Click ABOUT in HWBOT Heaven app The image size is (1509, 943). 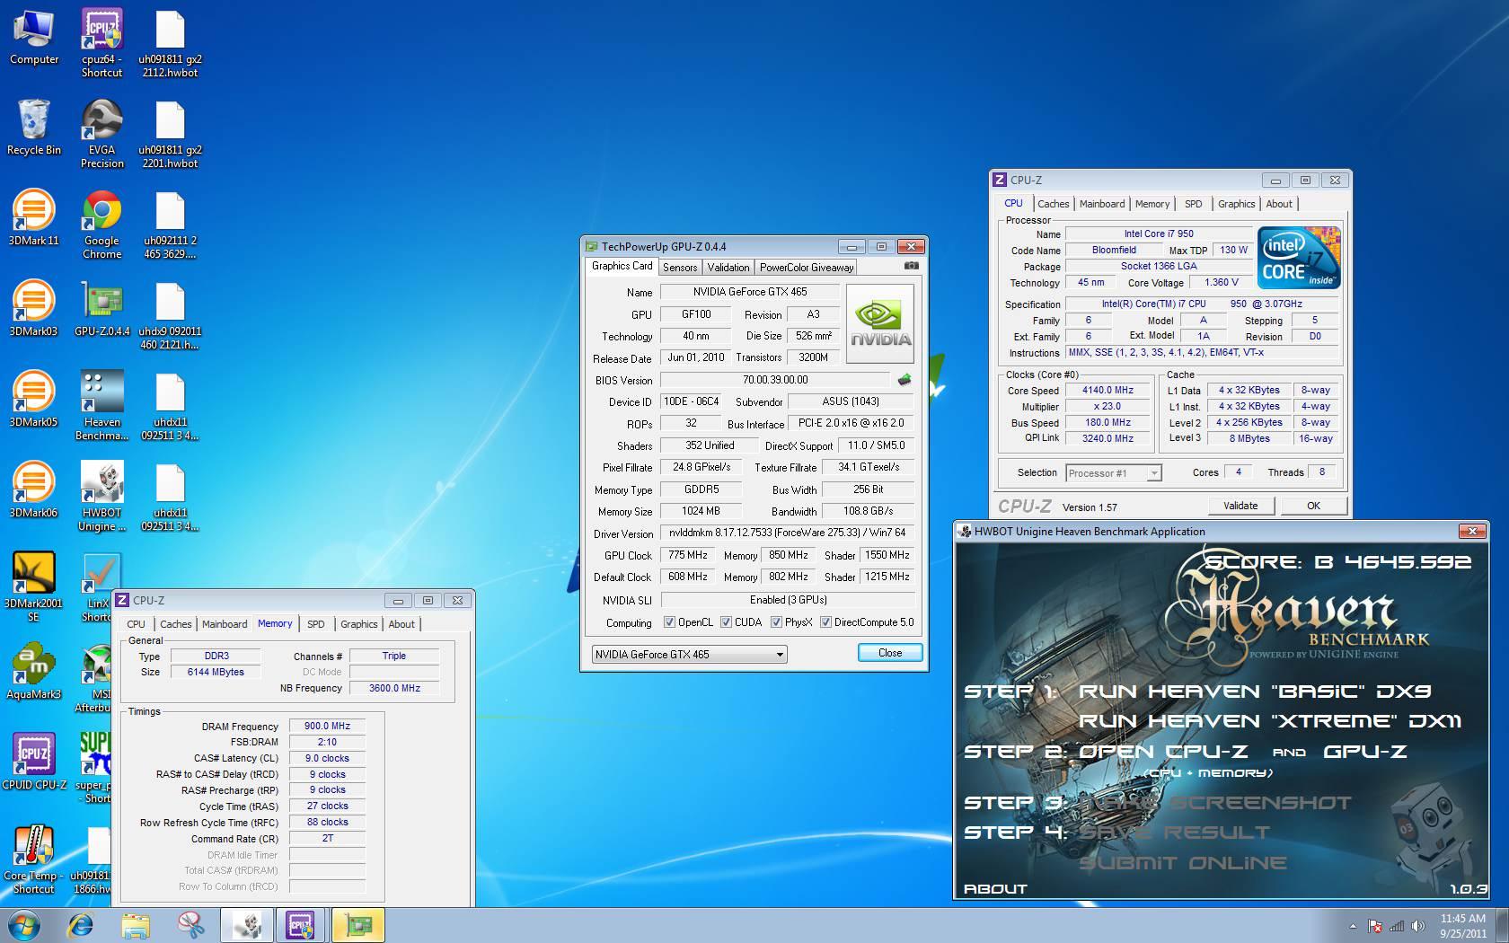995,889
